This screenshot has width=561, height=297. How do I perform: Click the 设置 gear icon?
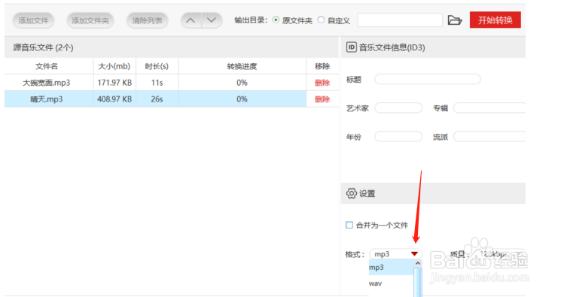coord(352,193)
